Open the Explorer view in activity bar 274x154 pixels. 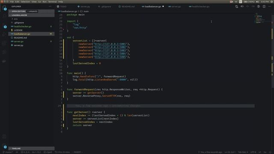point(4,8)
